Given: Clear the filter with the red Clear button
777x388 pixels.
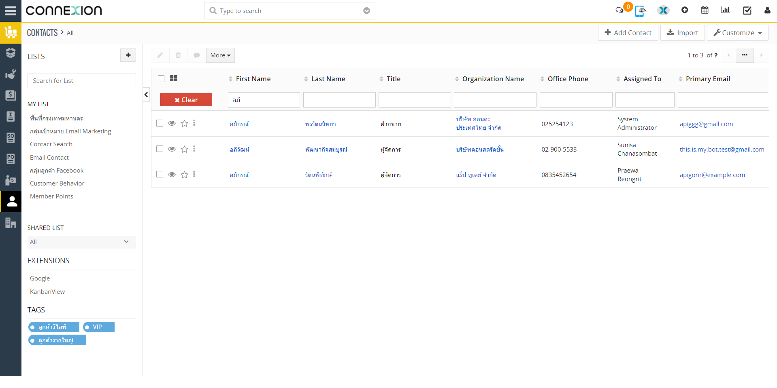Looking at the screenshot, I should point(186,100).
